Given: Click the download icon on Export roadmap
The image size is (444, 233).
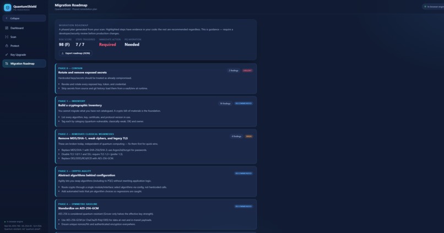Looking at the screenshot, I should (x=63, y=53).
